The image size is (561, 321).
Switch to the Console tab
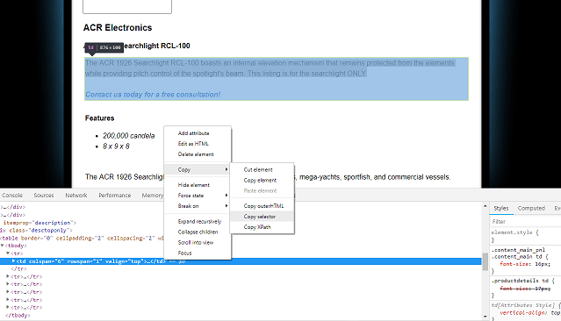click(12, 196)
